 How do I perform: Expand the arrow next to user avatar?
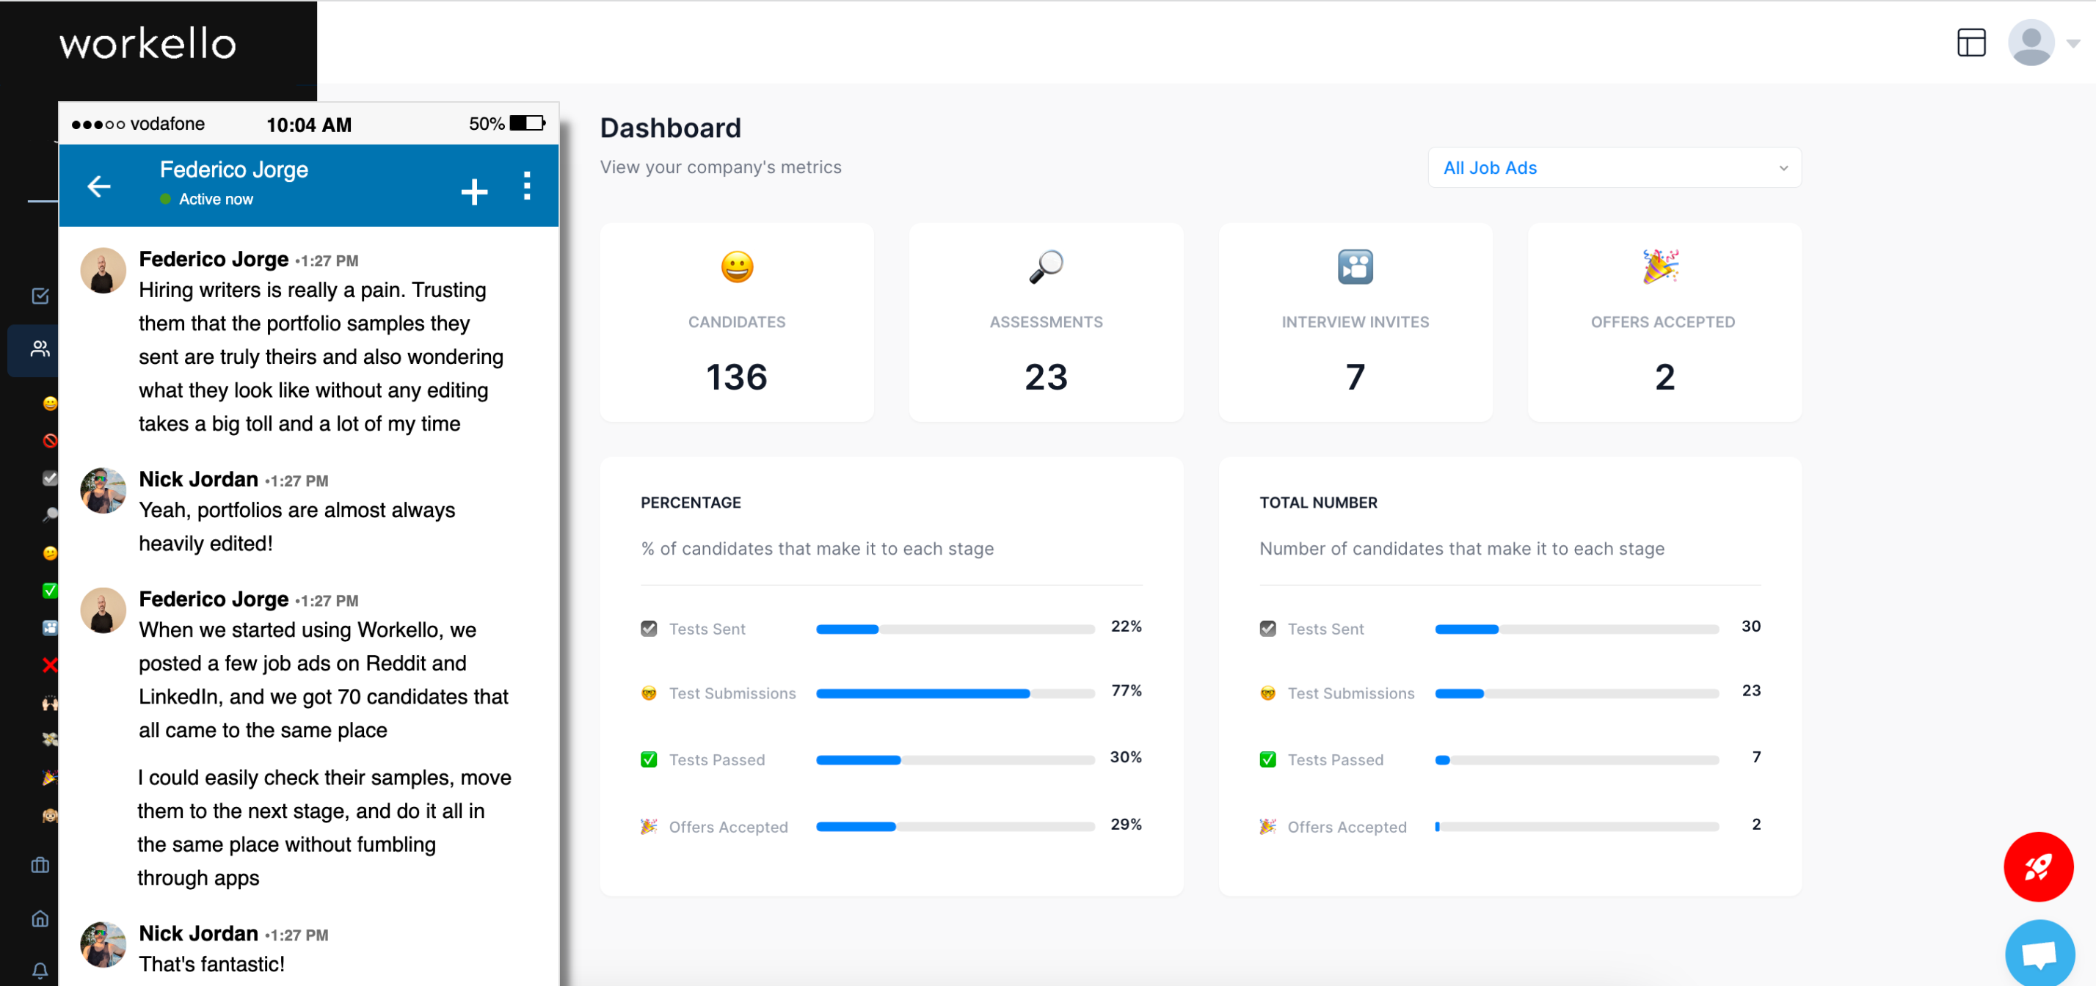coord(2073,43)
